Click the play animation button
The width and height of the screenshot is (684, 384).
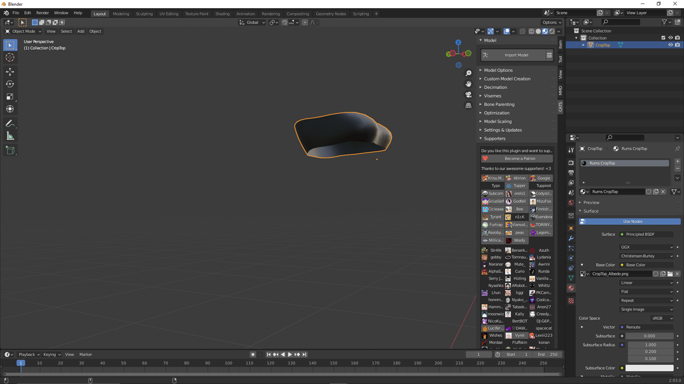tap(290, 354)
